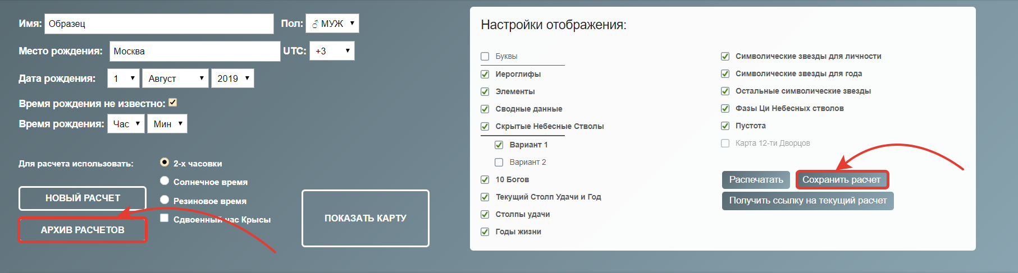Screen dimensions: 1018x273
Task: Toggle Остальные символические звезды checkbox
Action: coord(725,91)
